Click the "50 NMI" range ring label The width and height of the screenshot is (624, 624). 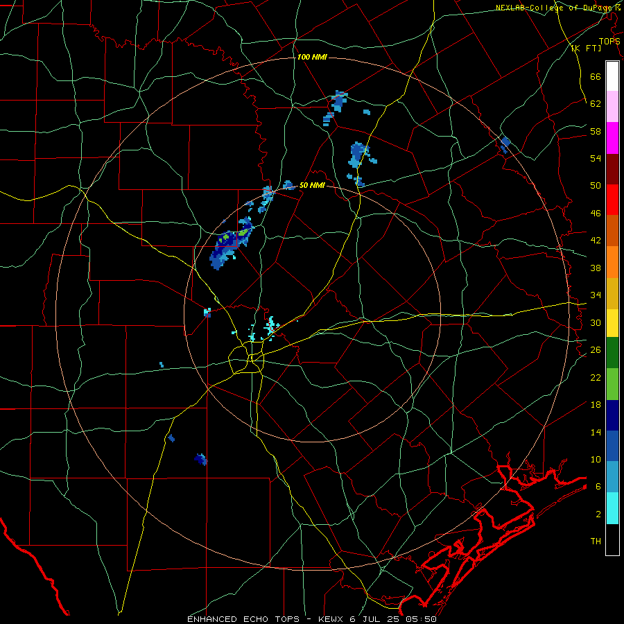tap(312, 185)
